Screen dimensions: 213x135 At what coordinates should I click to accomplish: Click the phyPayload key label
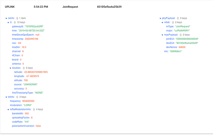coord(169,18)
